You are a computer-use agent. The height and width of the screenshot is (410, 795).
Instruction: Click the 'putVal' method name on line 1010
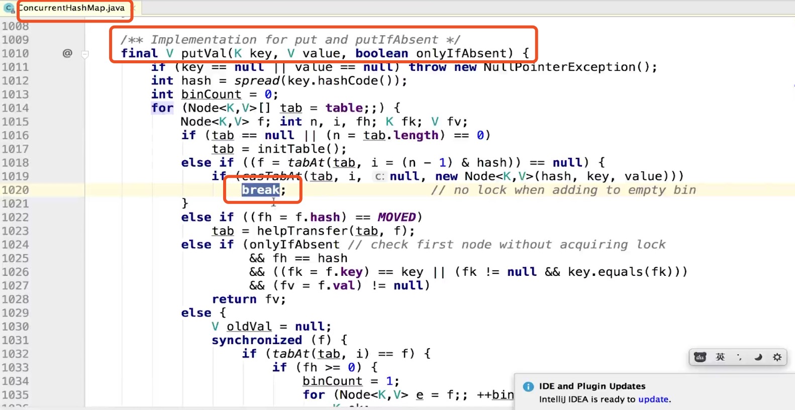[x=204, y=53]
